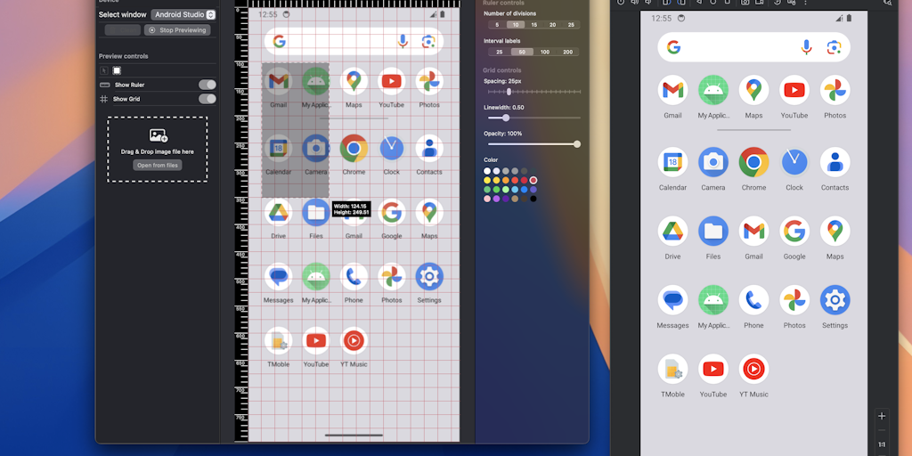912x456 pixels.
Task: Pick the black grid color swatch
Action: (533, 199)
